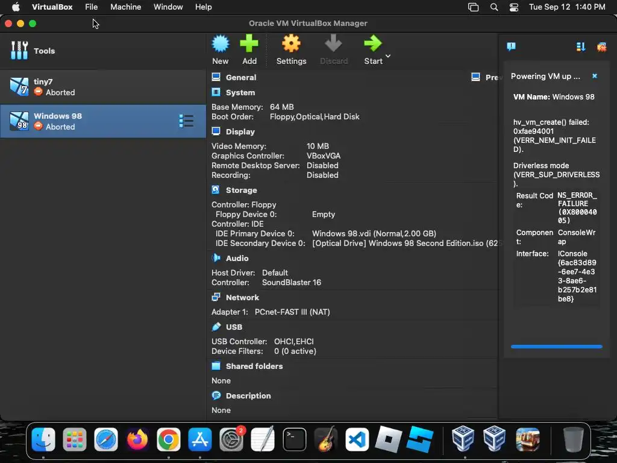Click the notification center speech bubble icon
617x463 pixels.
coord(511,47)
